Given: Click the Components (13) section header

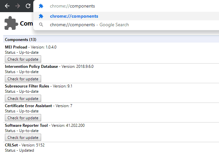Looking at the screenshot, I should click(x=21, y=40).
